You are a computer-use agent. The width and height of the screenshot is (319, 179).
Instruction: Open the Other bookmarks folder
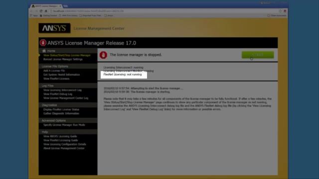tap(277, 15)
